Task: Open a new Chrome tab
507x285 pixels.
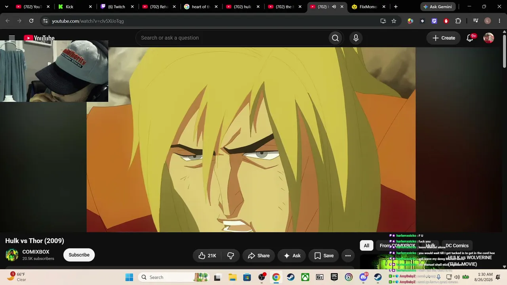Action: click(396, 7)
